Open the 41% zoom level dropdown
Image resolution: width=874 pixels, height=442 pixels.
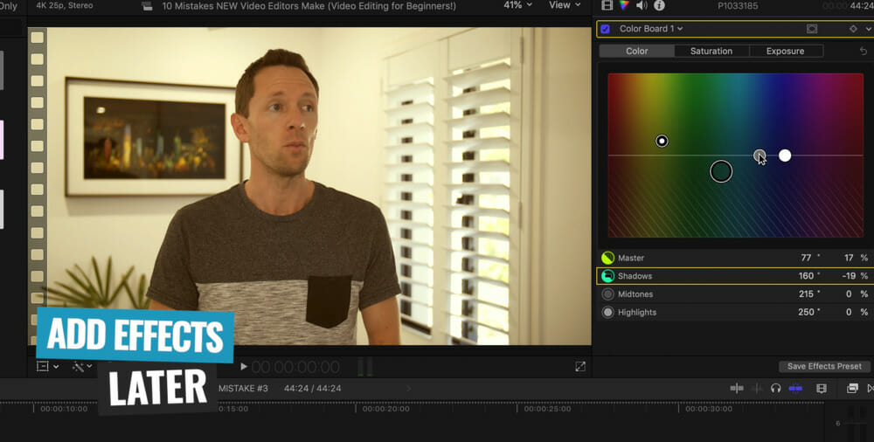coord(517,5)
